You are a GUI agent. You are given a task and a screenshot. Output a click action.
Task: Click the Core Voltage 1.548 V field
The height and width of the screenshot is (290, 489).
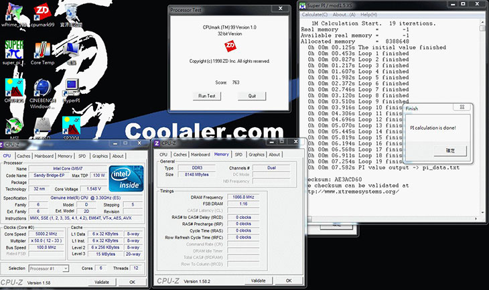pyautogui.click(x=93, y=189)
